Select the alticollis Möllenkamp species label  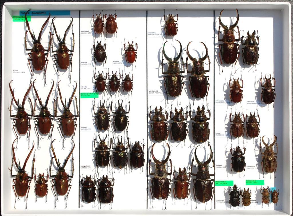(x=254, y=102)
